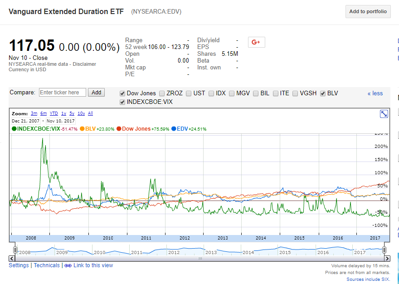This screenshot has height=284, width=399.
Task: Uncheck the INDEXCBOE:VIX checkbox
Action: pos(122,102)
